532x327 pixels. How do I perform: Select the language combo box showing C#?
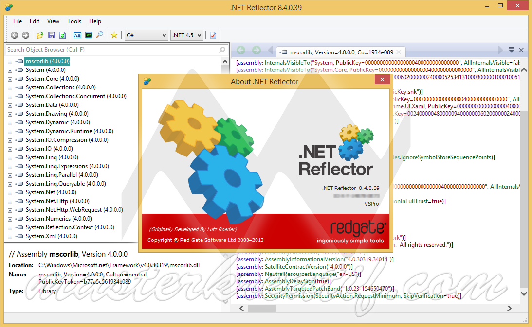click(146, 35)
